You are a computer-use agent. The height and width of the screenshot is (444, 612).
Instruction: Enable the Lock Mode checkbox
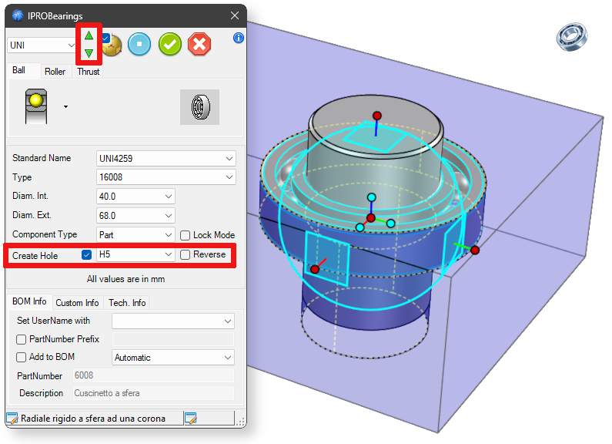(186, 235)
